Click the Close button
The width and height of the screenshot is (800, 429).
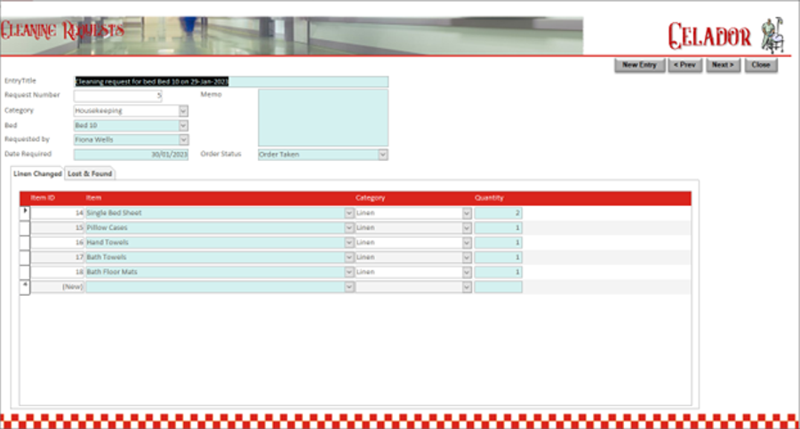[761, 65]
